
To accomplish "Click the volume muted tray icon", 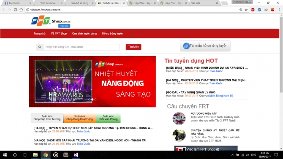I will pos(248,155).
